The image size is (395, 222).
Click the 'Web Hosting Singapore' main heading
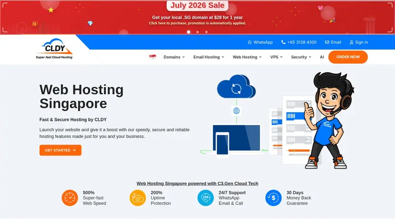click(81, 96)
